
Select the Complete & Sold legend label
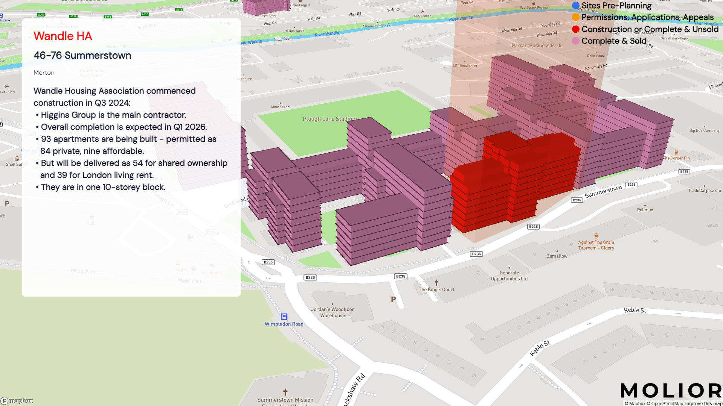click(614, 41)
